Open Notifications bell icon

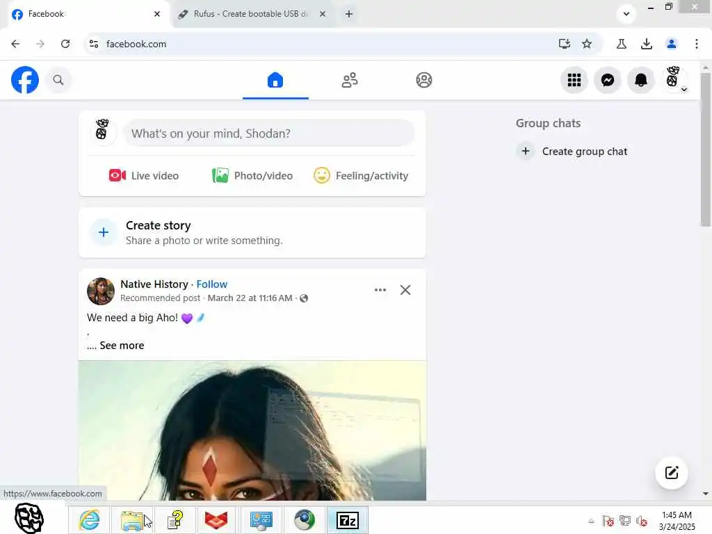click(x=640, y=80)
